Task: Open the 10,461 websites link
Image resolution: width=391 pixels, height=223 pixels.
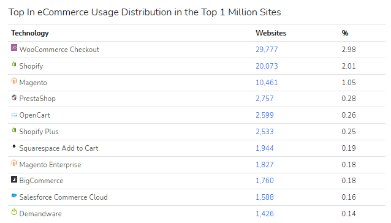Action: tap(267, 83)
